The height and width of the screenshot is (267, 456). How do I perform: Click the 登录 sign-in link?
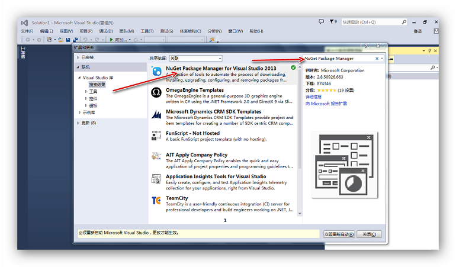(418, 31)
